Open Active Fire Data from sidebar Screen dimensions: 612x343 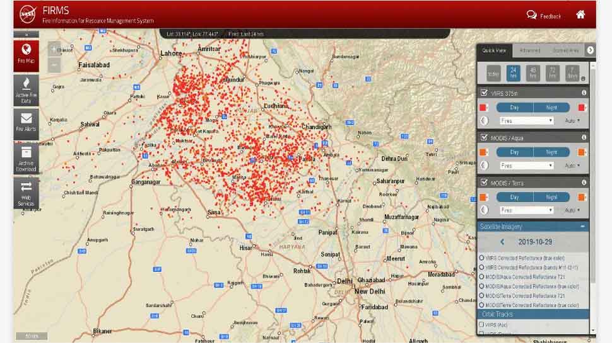26,91
